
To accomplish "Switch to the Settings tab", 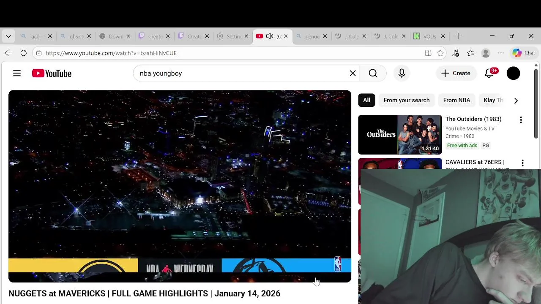I will click(232, 36).
